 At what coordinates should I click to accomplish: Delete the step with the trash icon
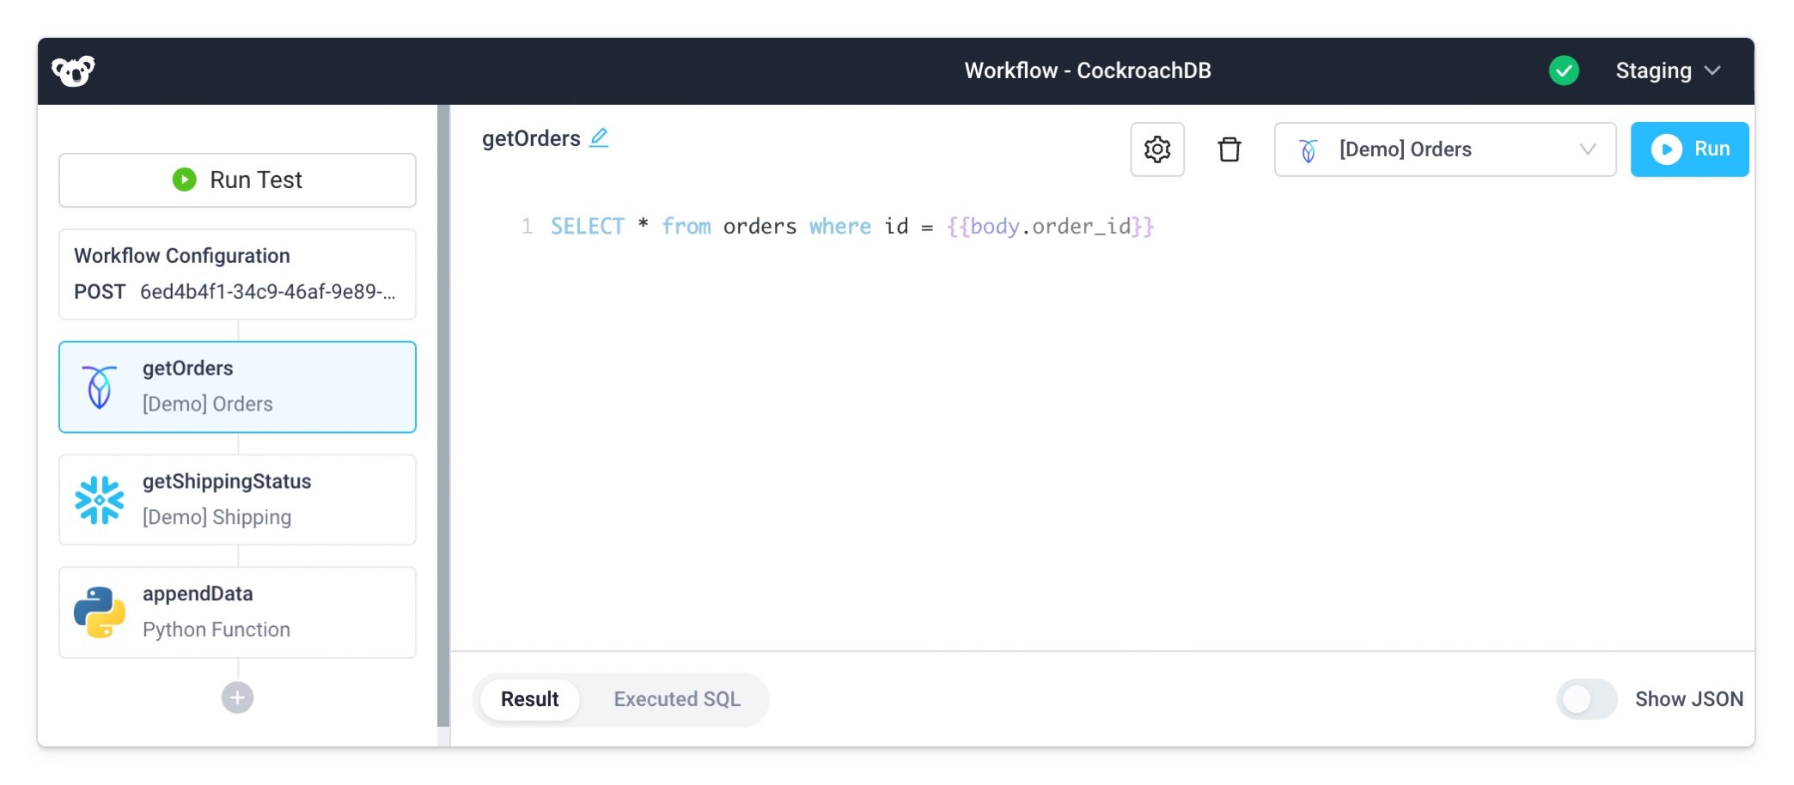pyautogui.click(x=1229, y=149)
